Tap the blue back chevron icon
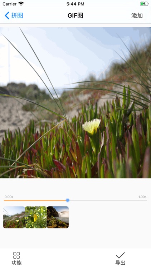The image size is (151, 269). point(7,16)
